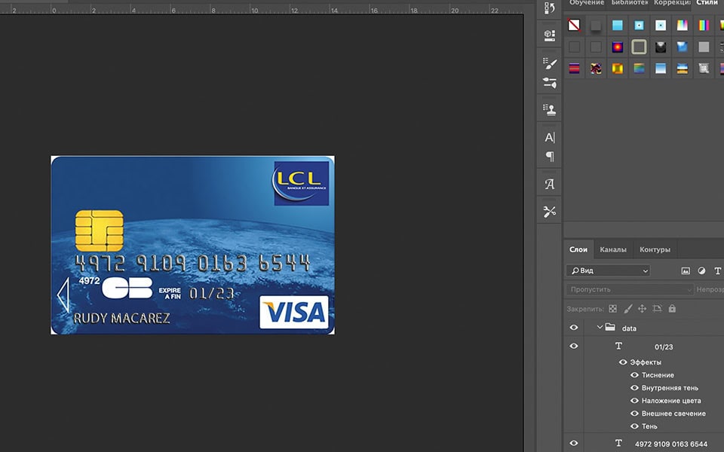Click the Тиснение effect label
The width and height of the screenshot is (724, 452).
[x=658, y=375]
